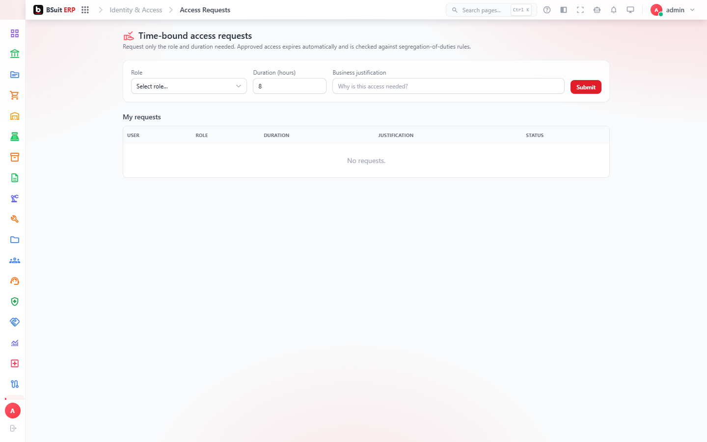Click the sidebar user avatar A

click(x=13, y=411)
